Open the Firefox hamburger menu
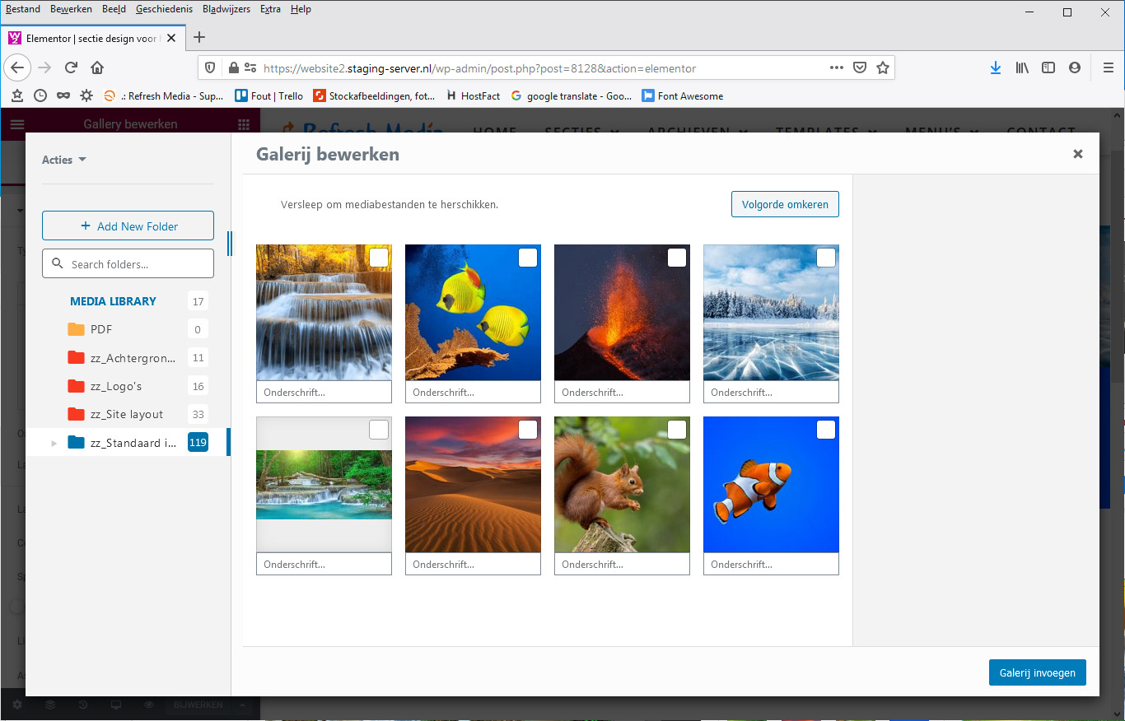Viewport: 1125px width, 721px height. 1108,67
